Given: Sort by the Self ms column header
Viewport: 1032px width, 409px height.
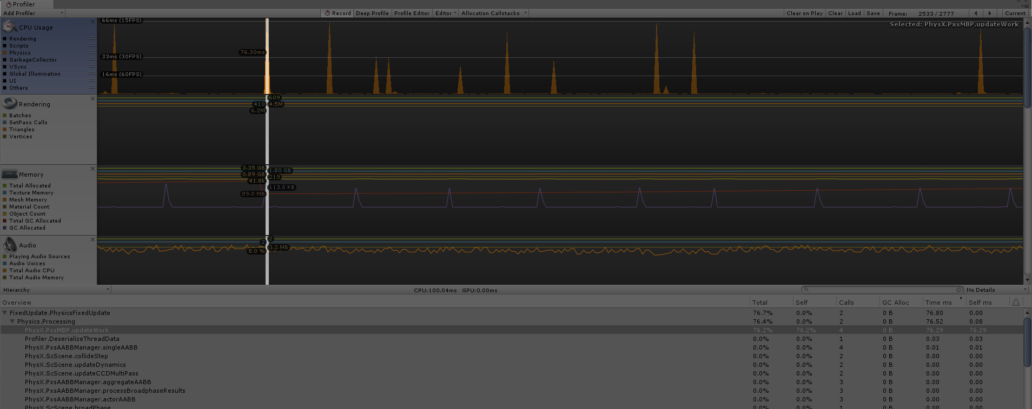Looking at the screenshot, I should pos(988,302).
